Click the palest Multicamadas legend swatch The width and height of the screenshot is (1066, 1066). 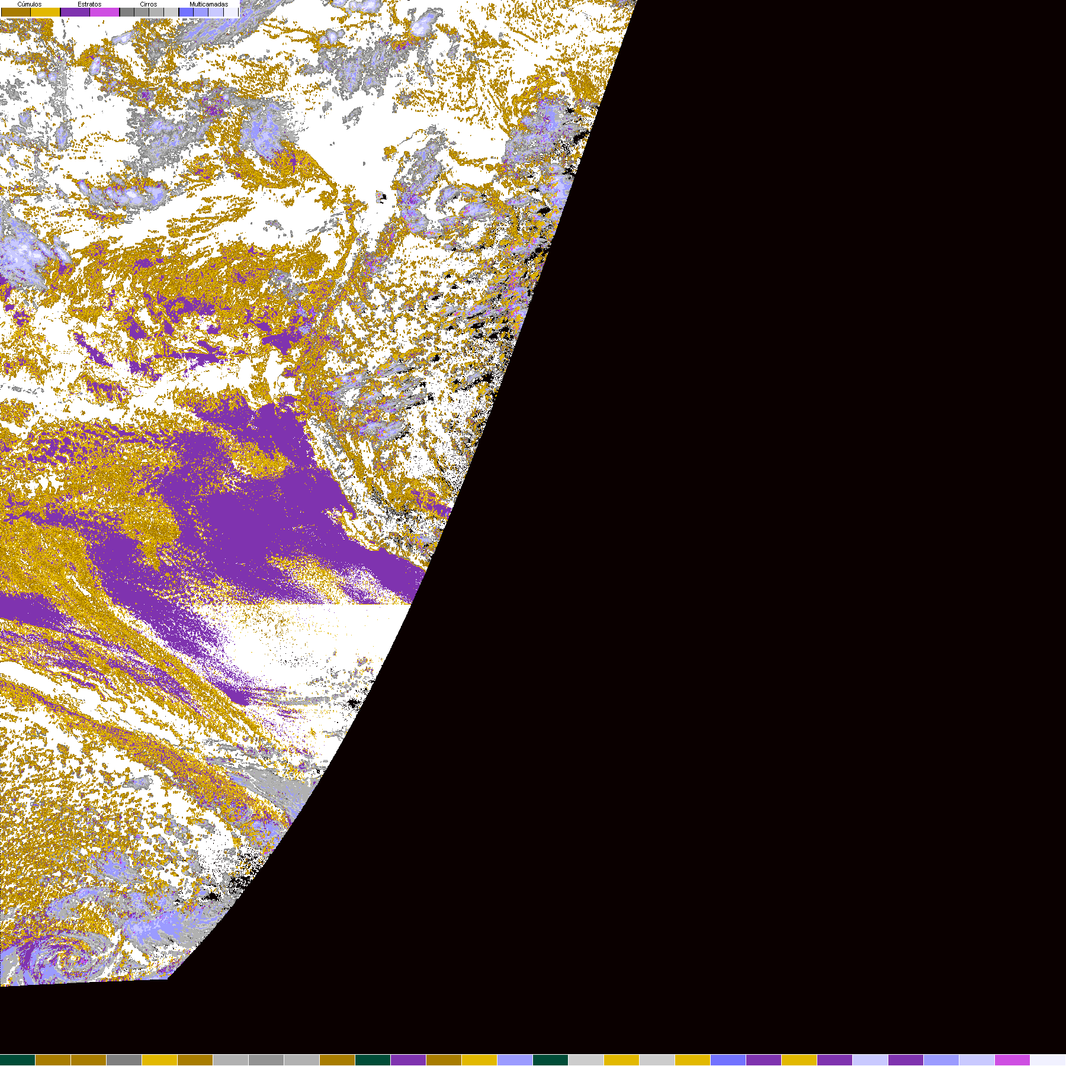tap(231, 12)
